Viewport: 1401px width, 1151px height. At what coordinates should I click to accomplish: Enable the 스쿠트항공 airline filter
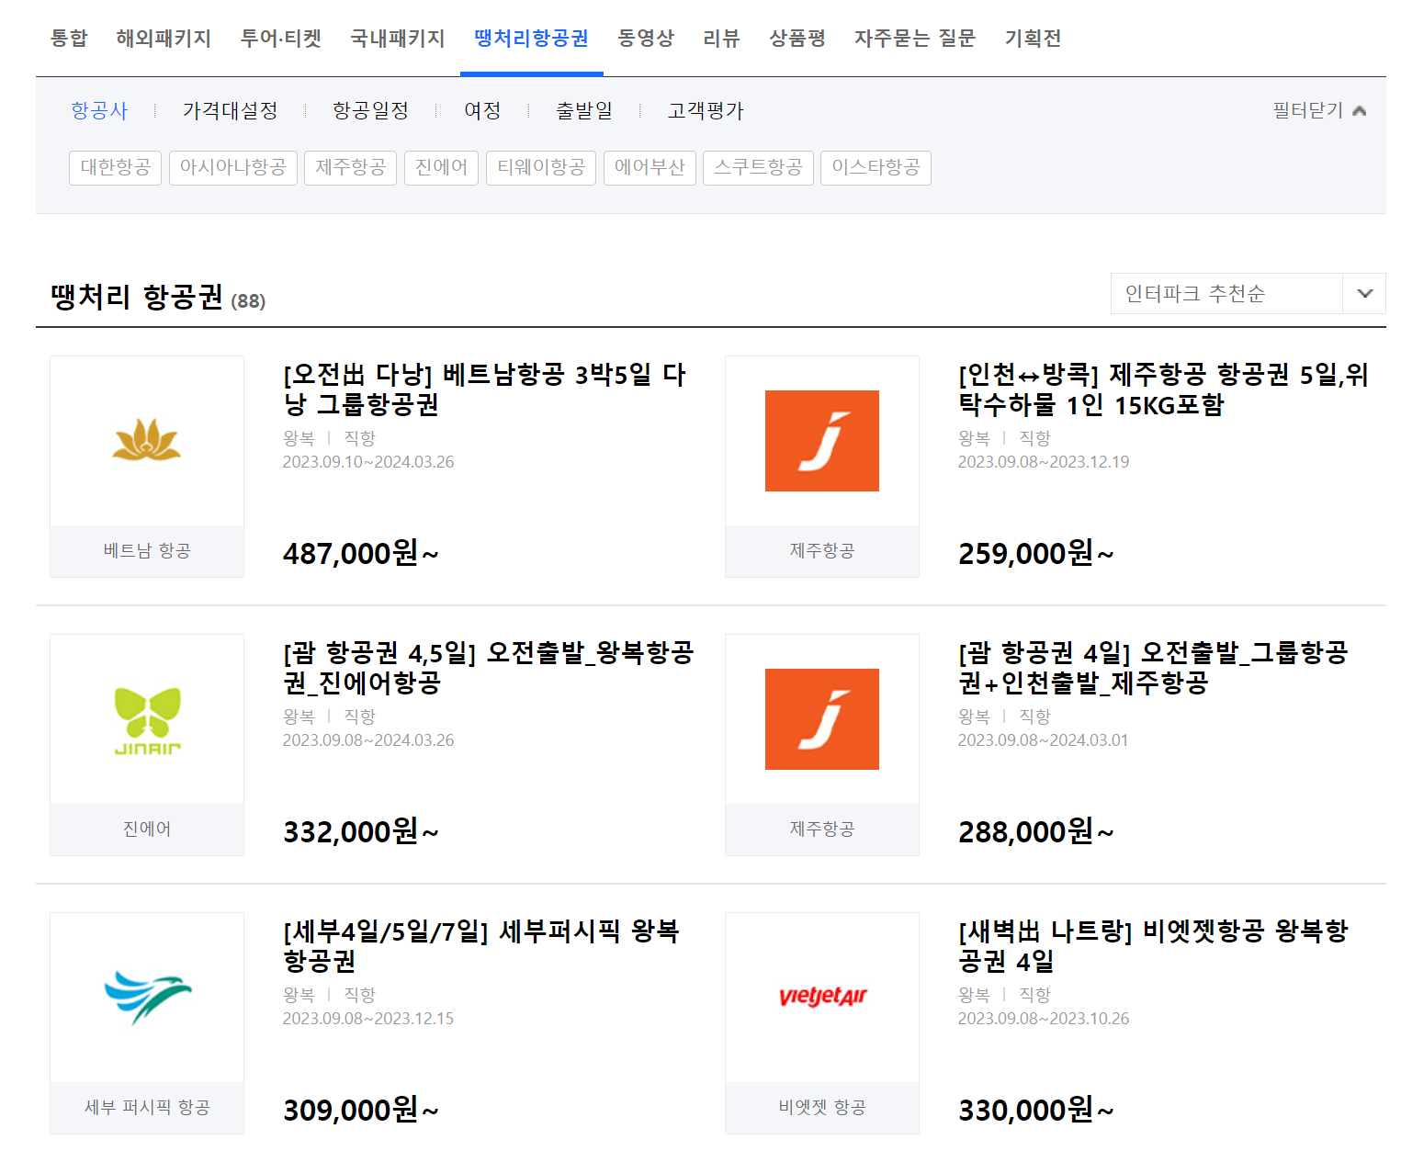(x=758, y=167)
